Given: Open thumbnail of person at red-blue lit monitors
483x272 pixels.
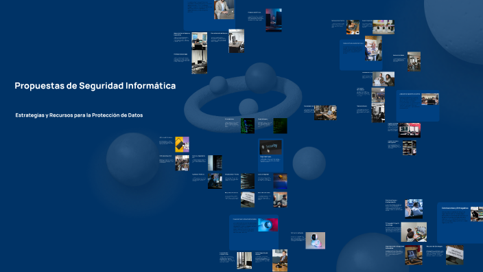Looking at the screenshot, I should pos(274,20).
